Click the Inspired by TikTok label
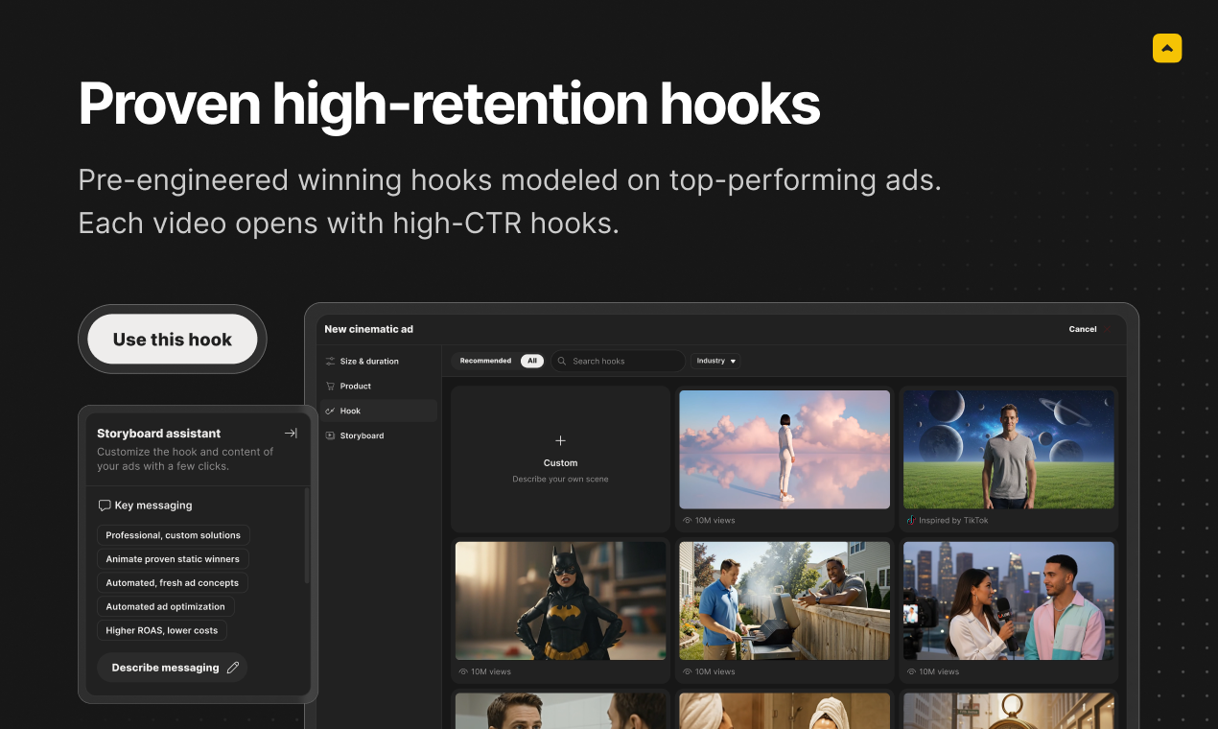The width and height of the screenshot is (1218, 729). click(x=953, y=521)
